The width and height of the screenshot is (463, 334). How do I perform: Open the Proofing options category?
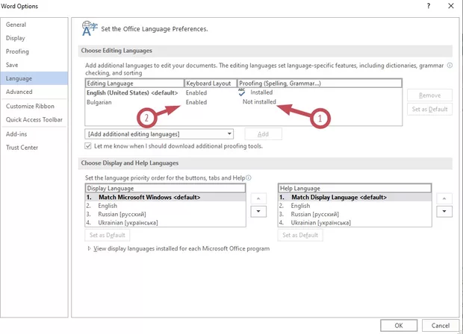(34, 51)
